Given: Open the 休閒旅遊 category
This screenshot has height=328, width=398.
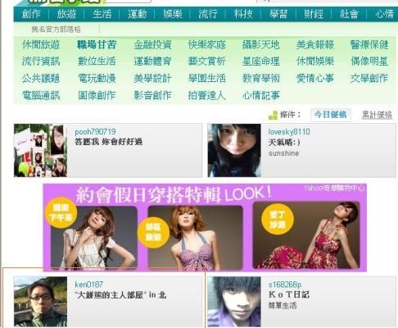Looking at the screenshot, I should (x=41, y=44).
